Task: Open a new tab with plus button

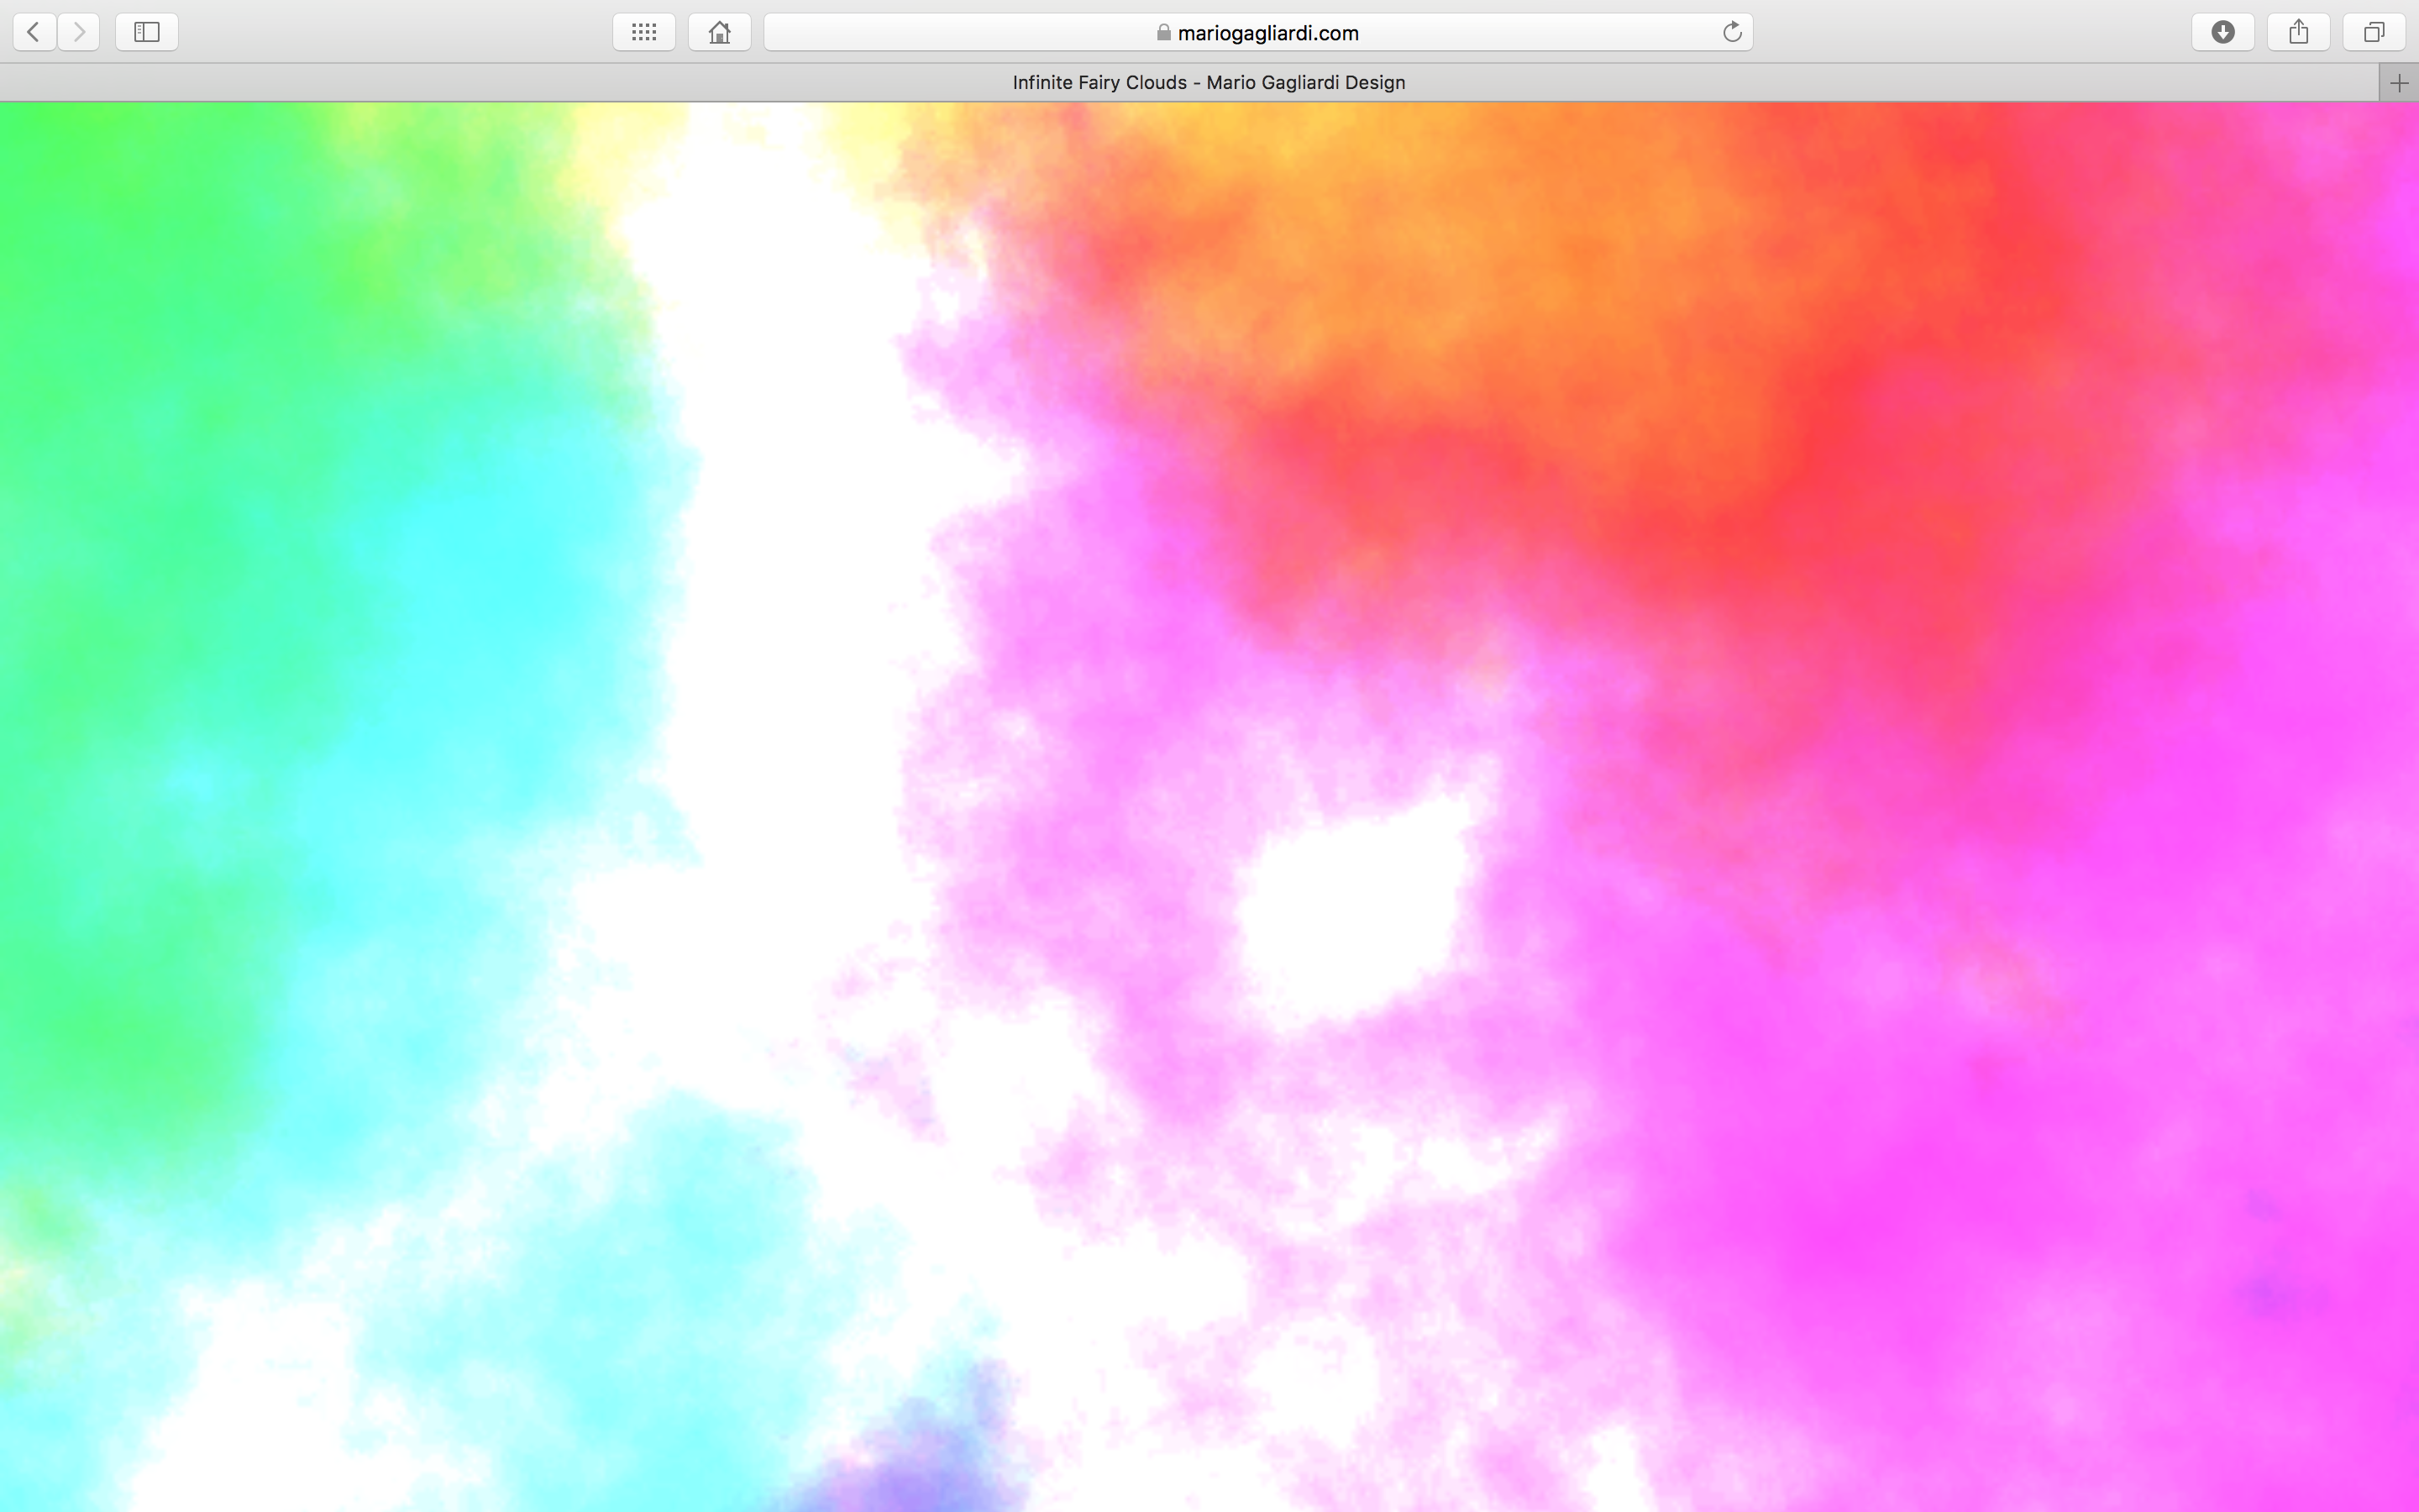Action: coord(2399,83)
